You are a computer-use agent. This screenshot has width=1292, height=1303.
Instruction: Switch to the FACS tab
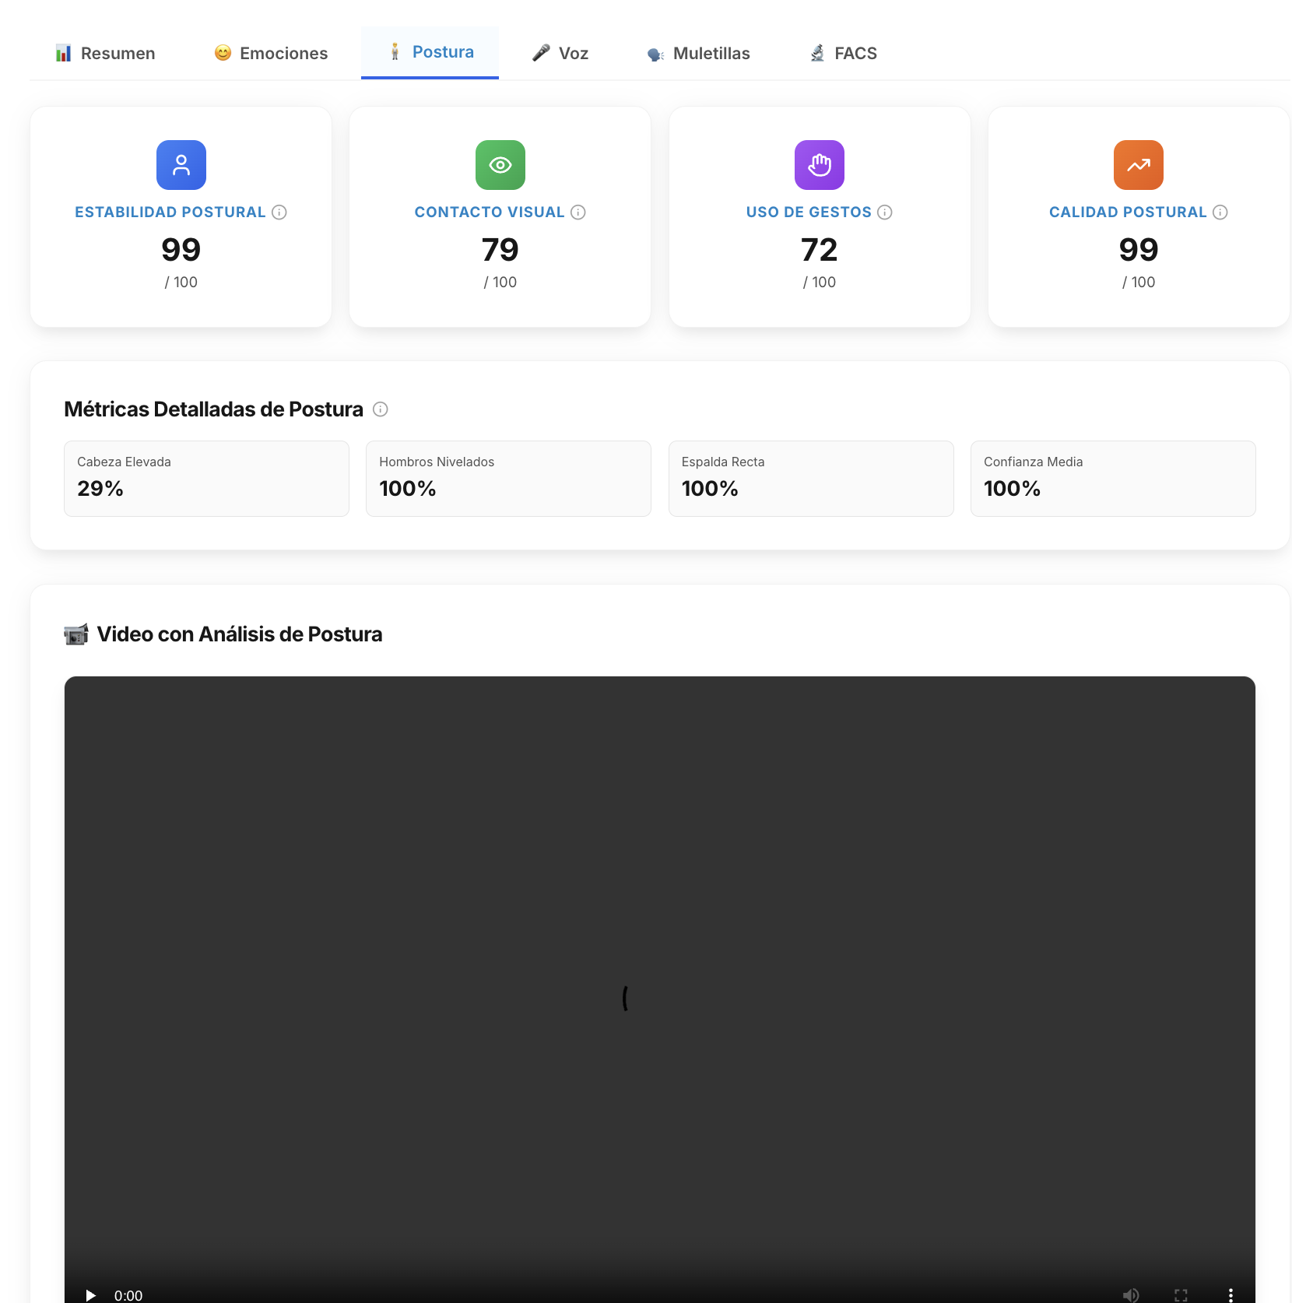pyautogui.click(x=843, y=53)
